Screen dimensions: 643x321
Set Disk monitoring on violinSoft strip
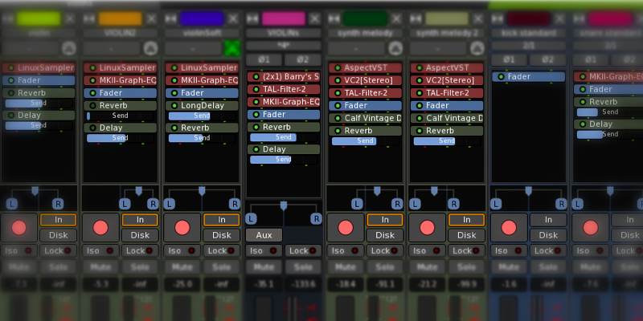tap(222, 235)
